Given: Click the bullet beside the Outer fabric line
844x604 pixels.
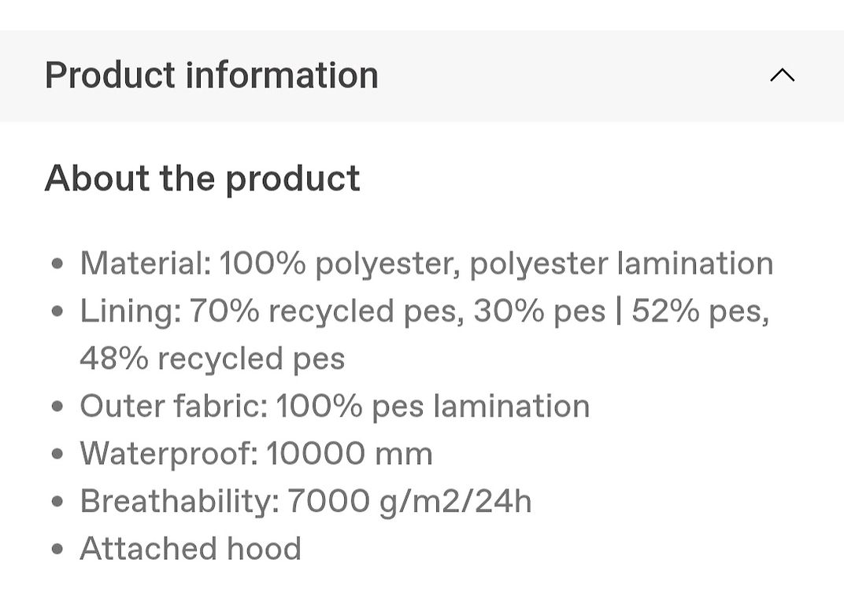Looking at the screenshot, I should point(57,406).
